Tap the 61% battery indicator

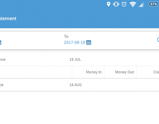tap(153, 4)
